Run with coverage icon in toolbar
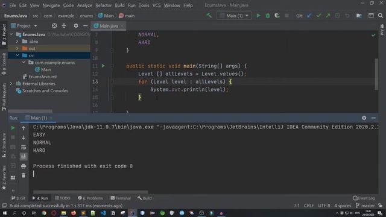This screenshot has width=386, height=217. point(277,16)
